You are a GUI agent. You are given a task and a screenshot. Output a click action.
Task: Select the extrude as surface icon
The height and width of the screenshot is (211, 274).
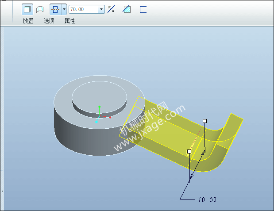(40, 9)
